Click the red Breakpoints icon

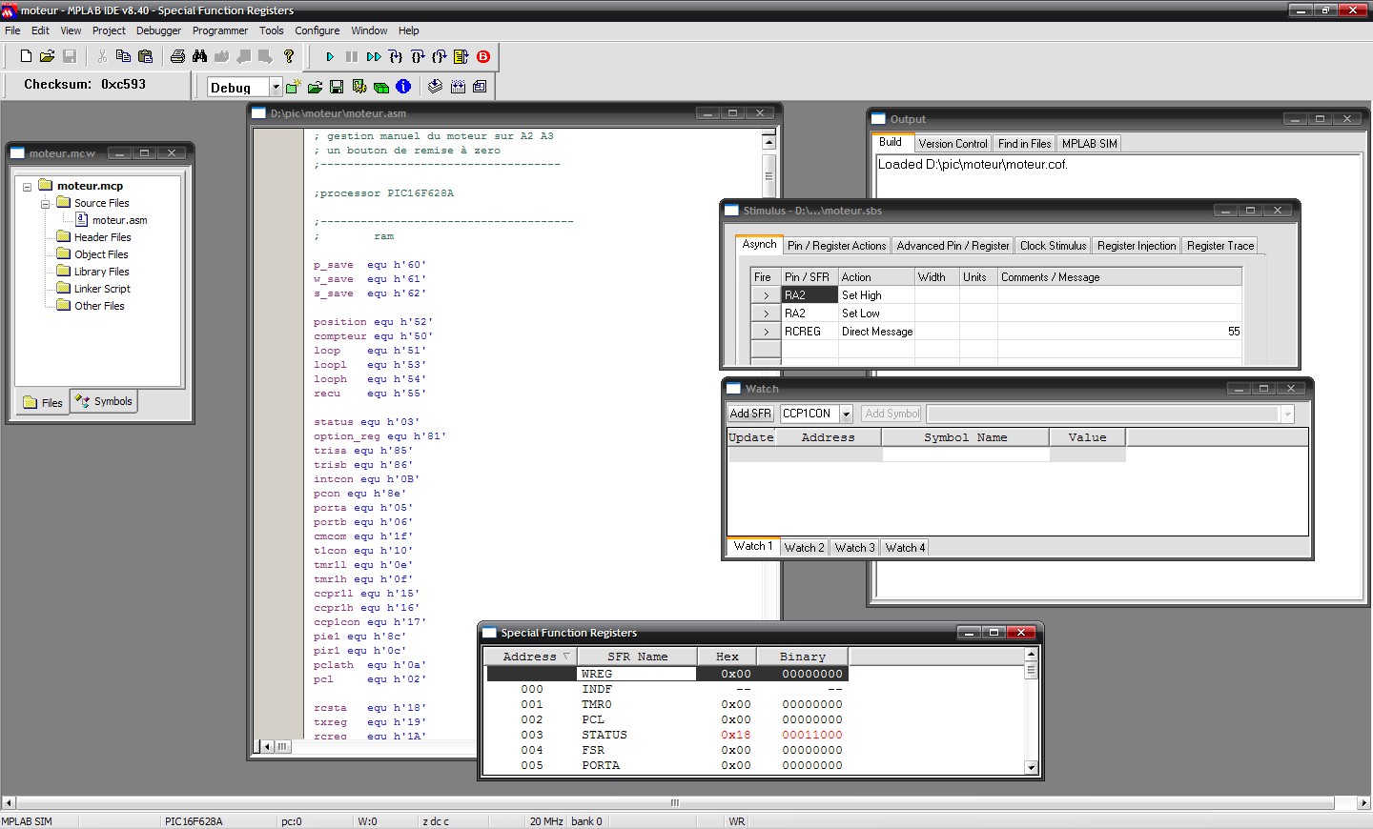[483, 57]
